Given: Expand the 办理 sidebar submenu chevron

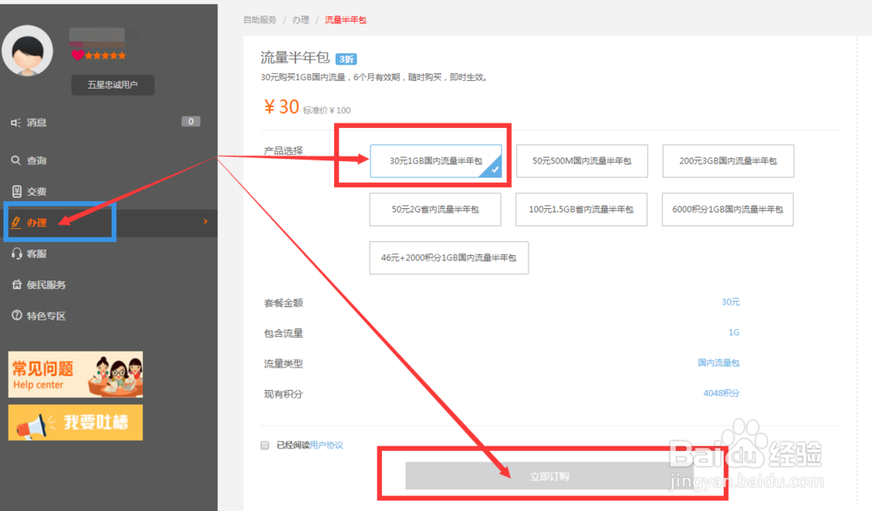Looking at the screenshot, I should (x=203, y=222).
